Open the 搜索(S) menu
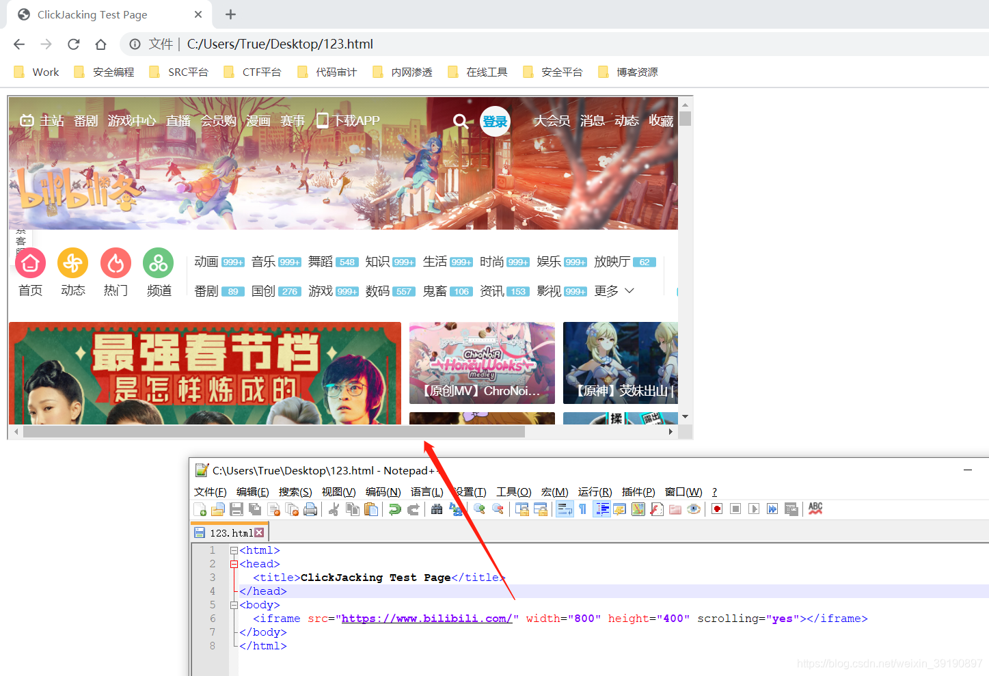989x676 pixels. (295, 492)
